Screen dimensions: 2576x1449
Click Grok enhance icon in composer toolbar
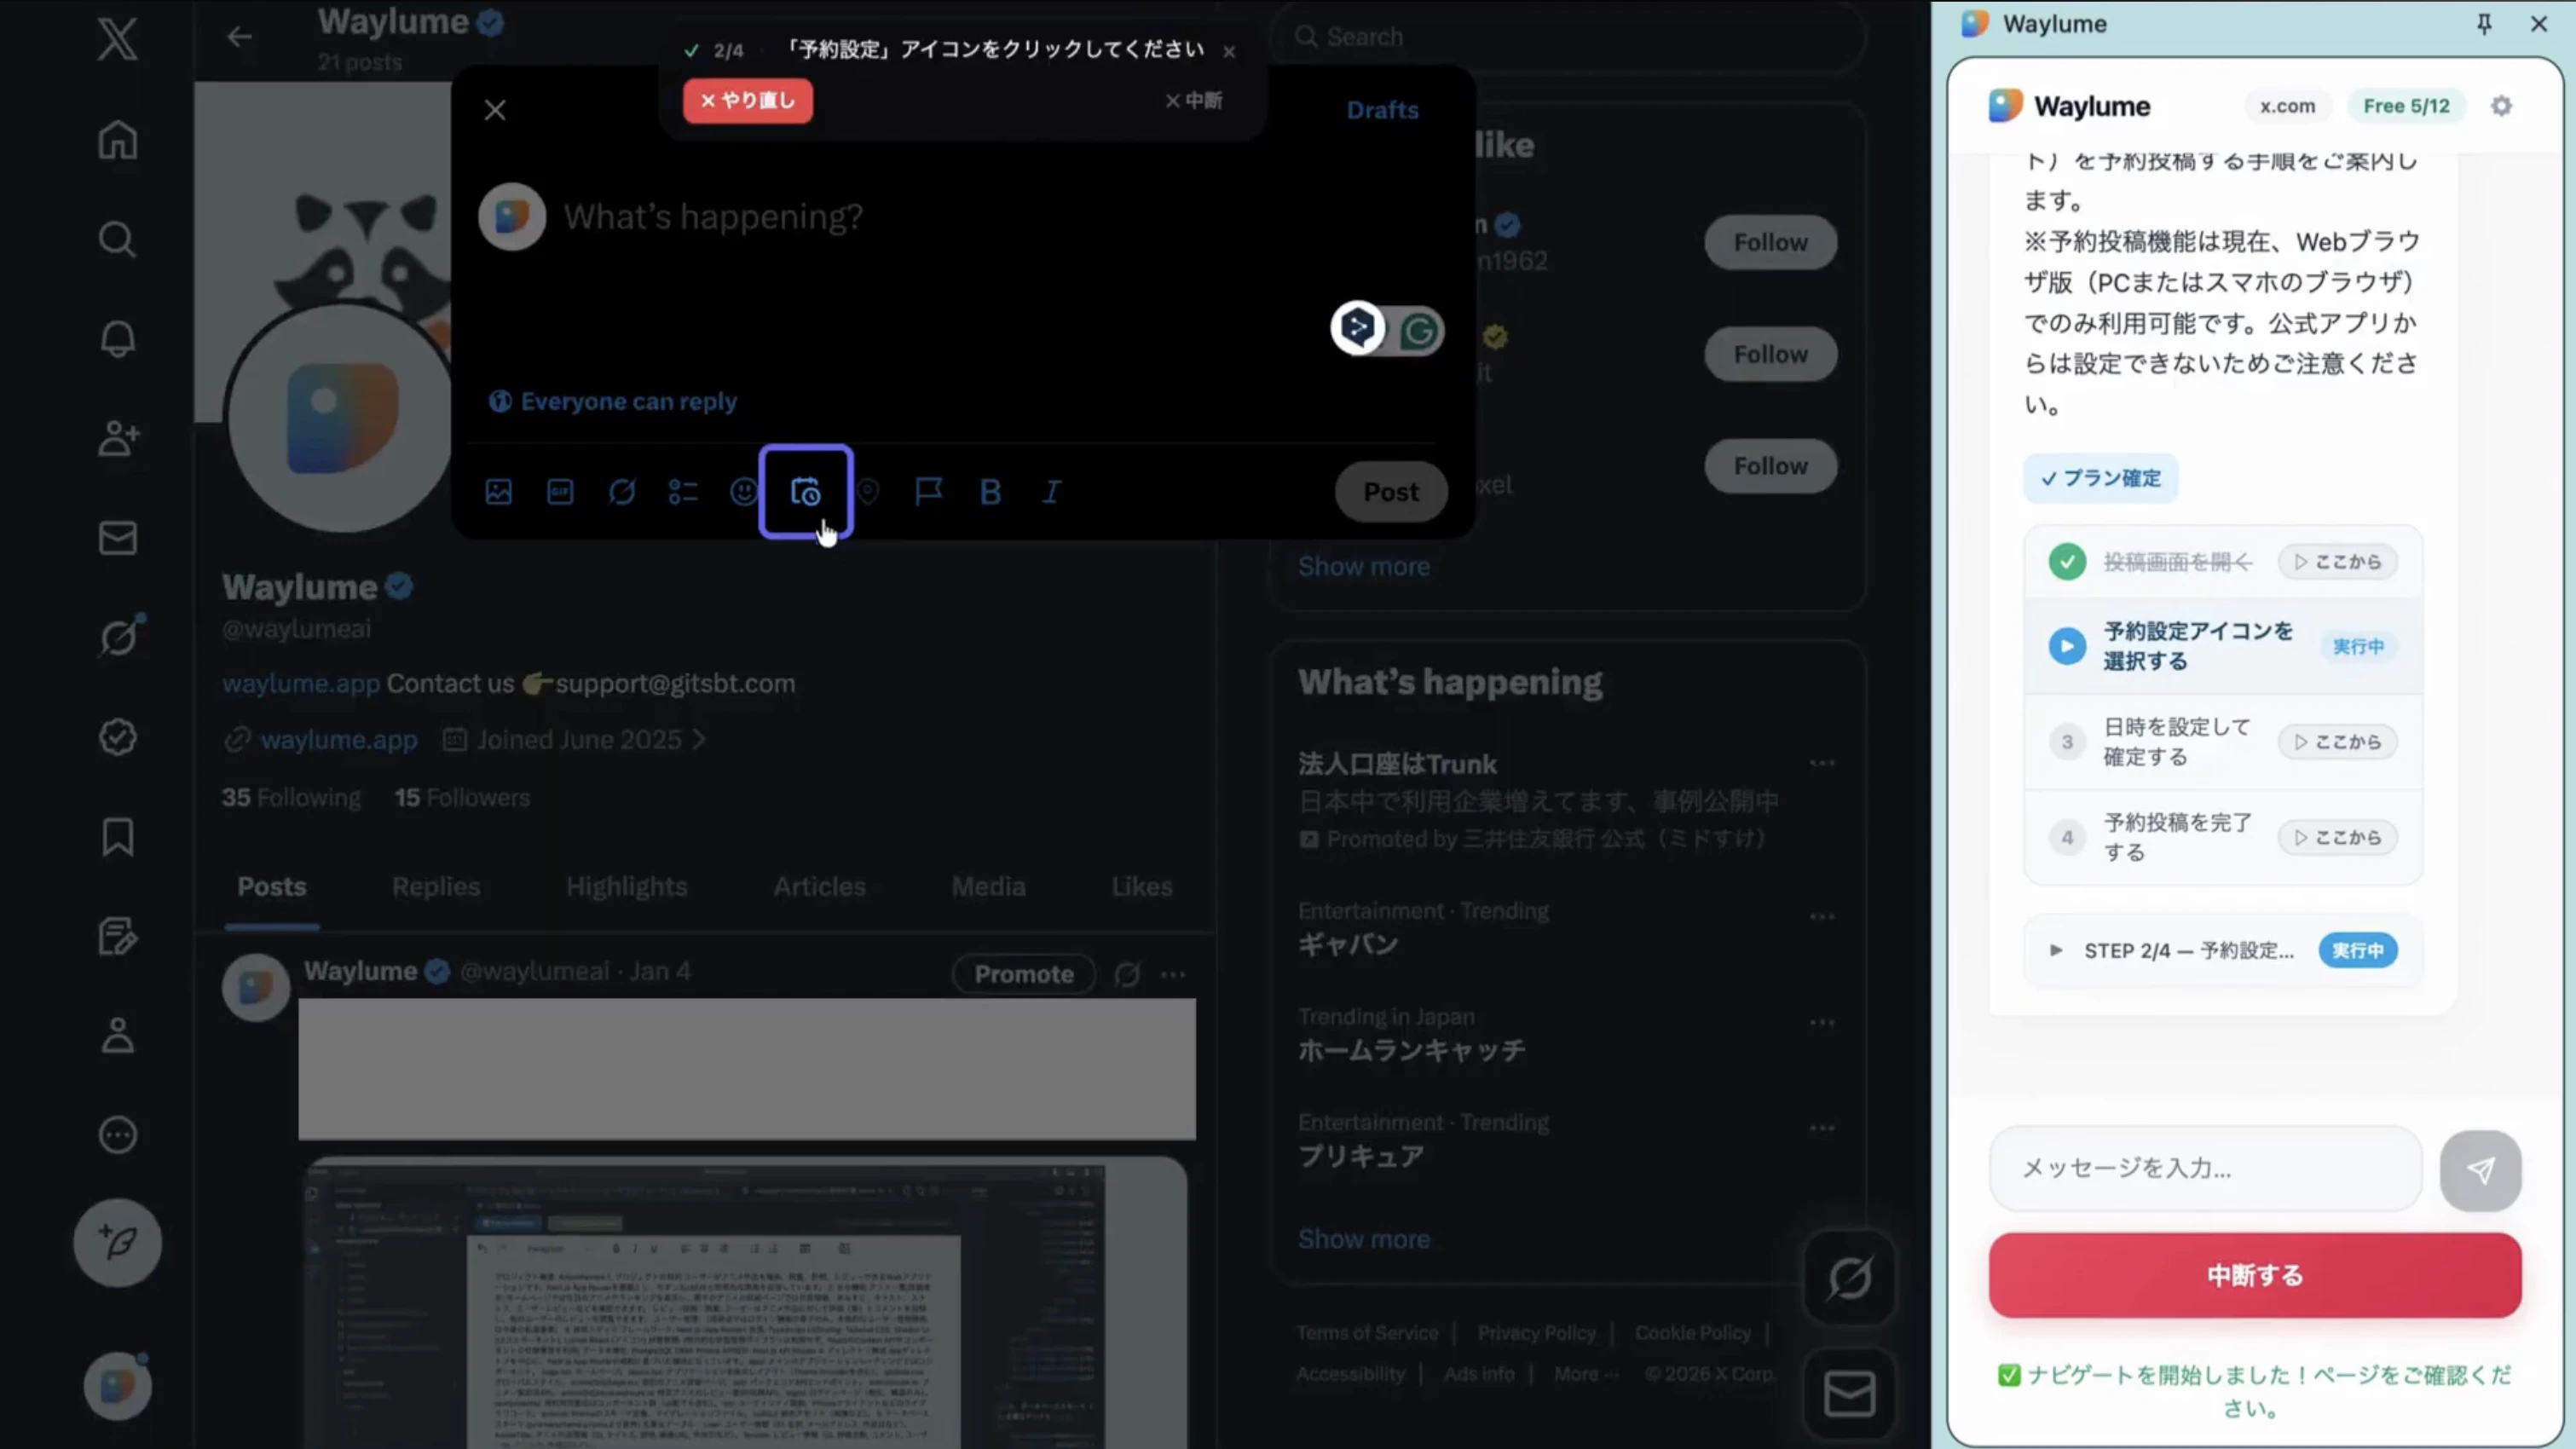(x=621, y=492)
